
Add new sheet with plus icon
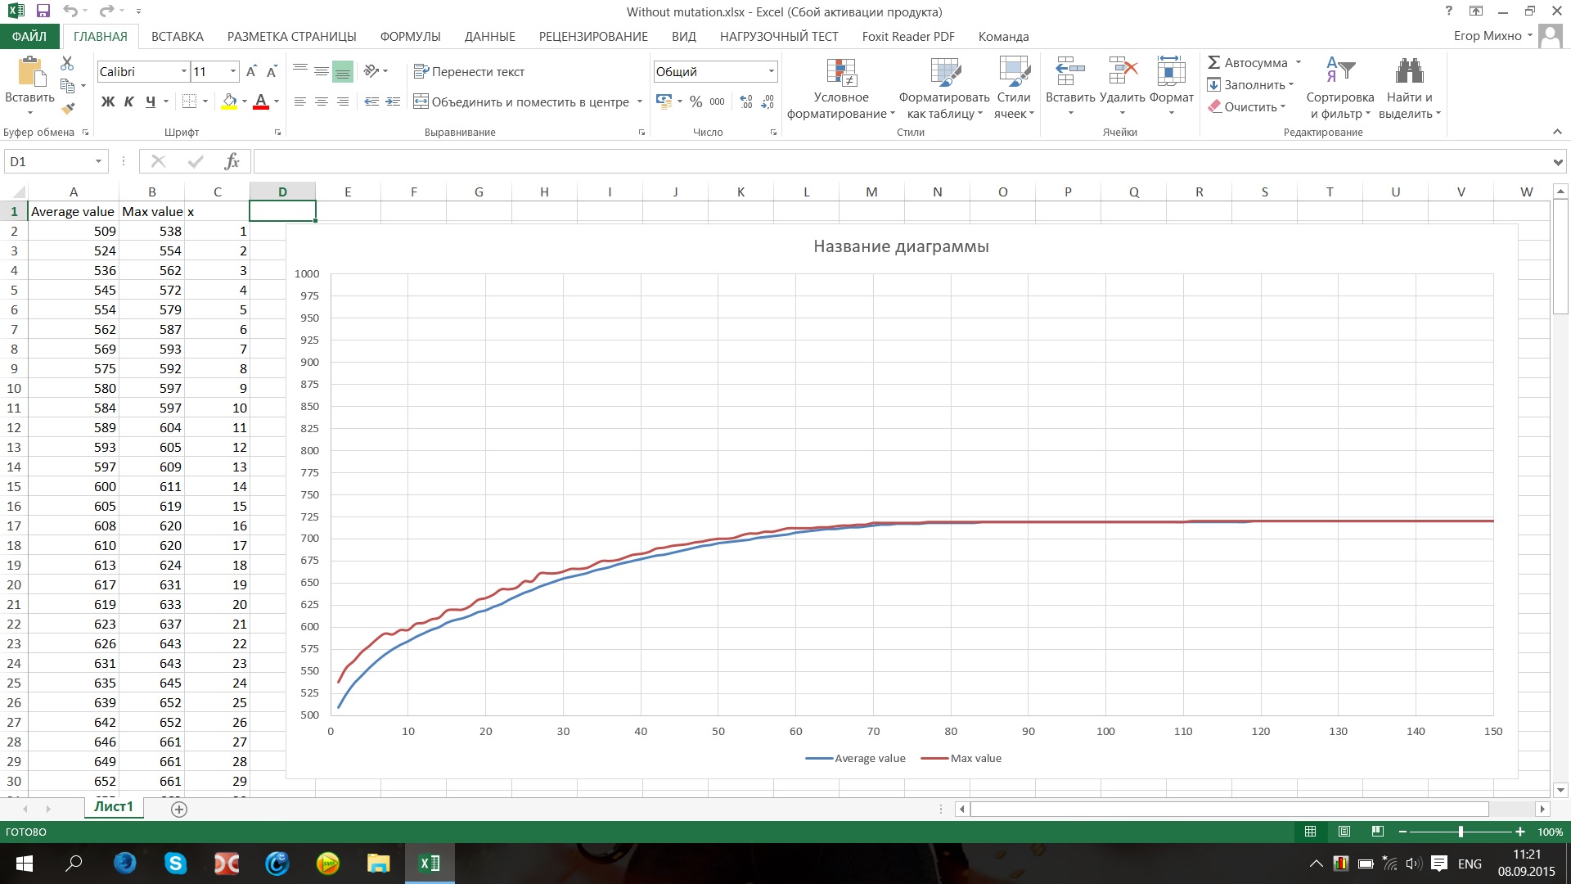(x=179, y=810)
